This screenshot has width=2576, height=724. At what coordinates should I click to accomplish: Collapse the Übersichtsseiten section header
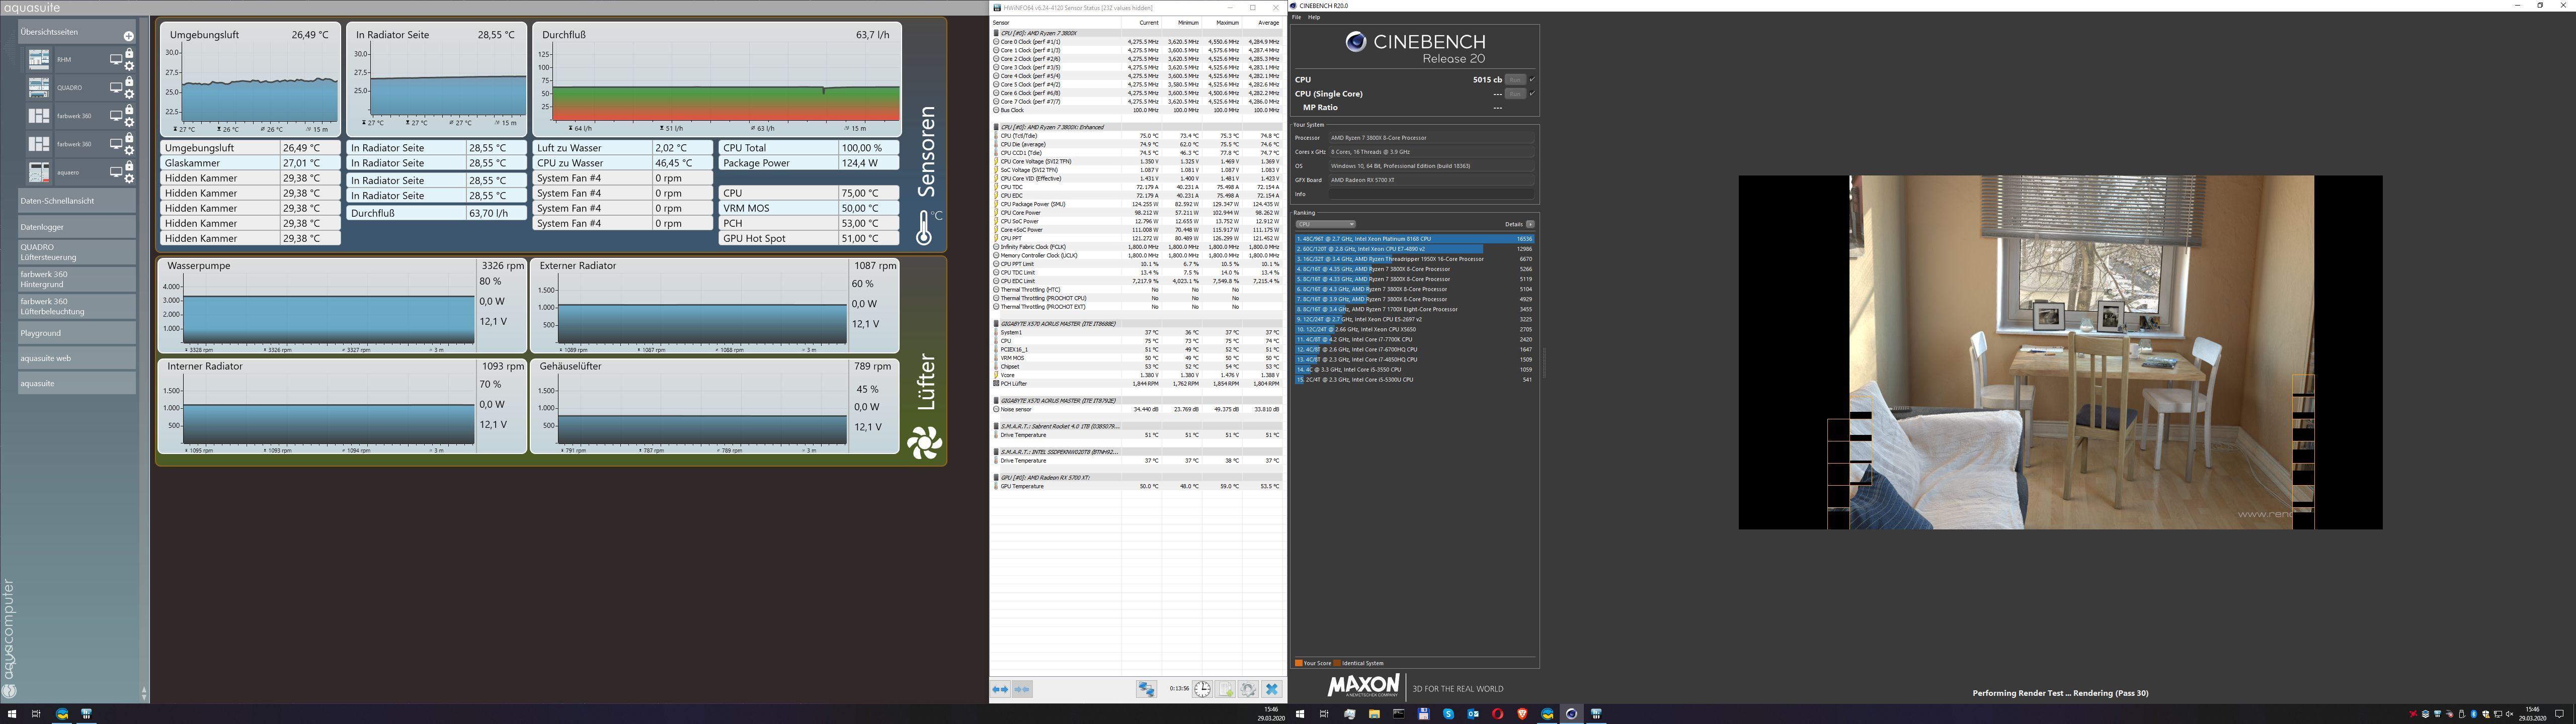pyautogui.click(x=77, y=33)
